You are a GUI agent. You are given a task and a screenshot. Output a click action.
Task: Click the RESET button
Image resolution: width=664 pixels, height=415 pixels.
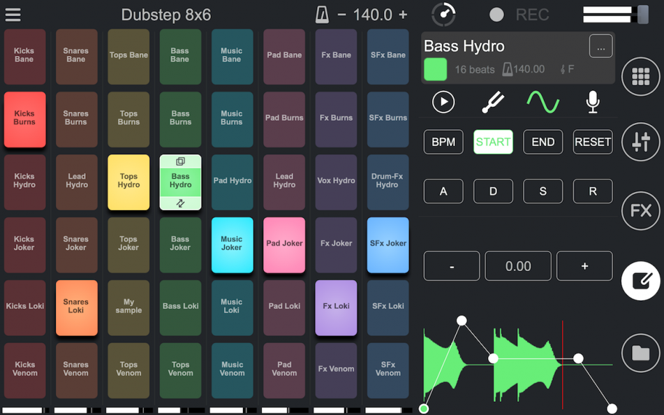pos(592,142)
